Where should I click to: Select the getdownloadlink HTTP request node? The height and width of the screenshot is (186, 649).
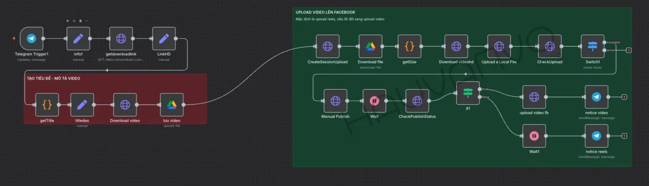coord(121,38)
